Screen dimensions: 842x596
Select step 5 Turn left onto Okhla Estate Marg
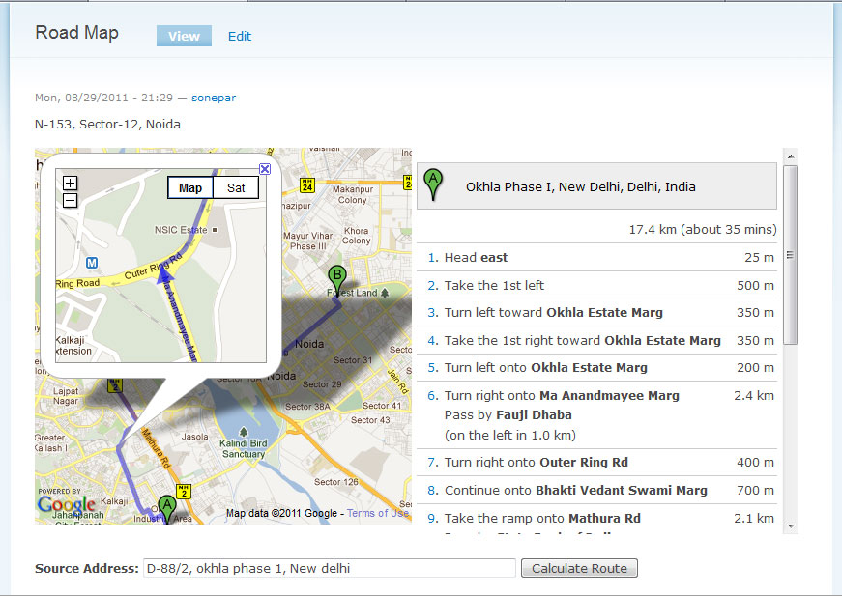tap(596, 367)
